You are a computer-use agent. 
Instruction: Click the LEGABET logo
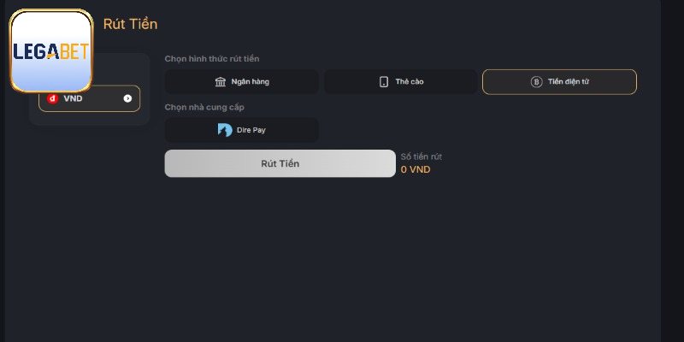tap(50, 51)
